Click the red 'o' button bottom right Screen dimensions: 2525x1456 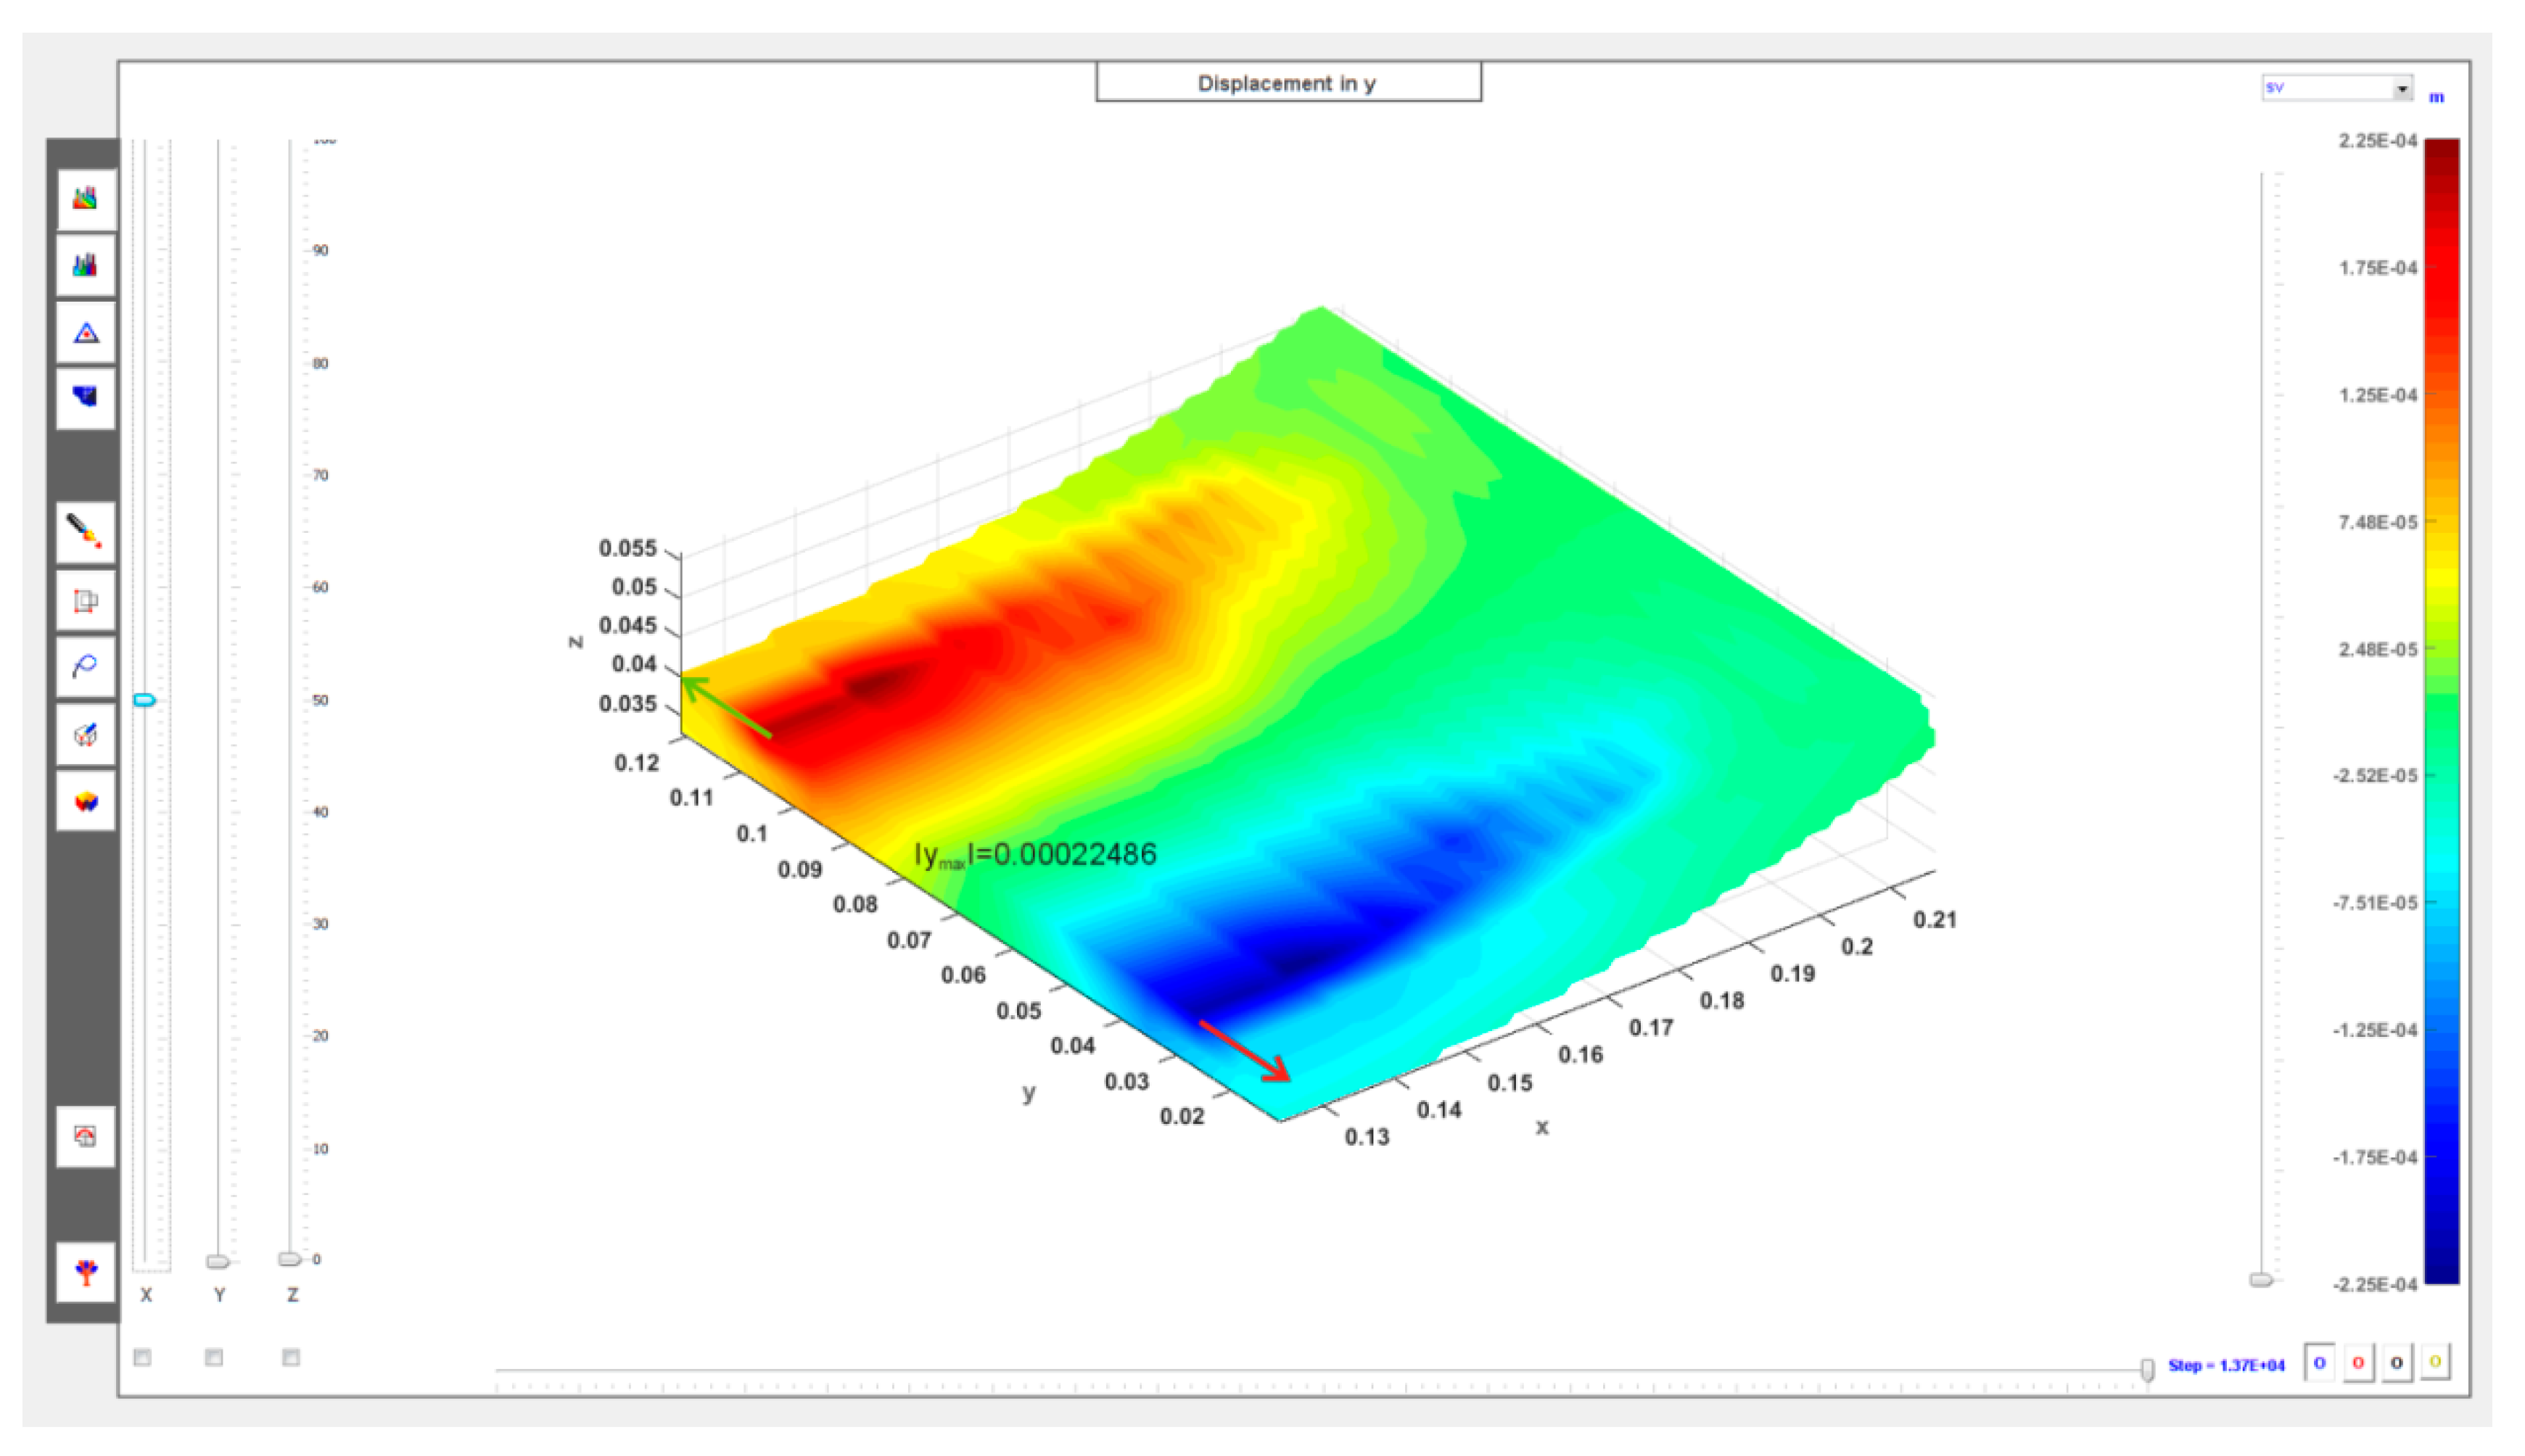pos(2358,1363)
